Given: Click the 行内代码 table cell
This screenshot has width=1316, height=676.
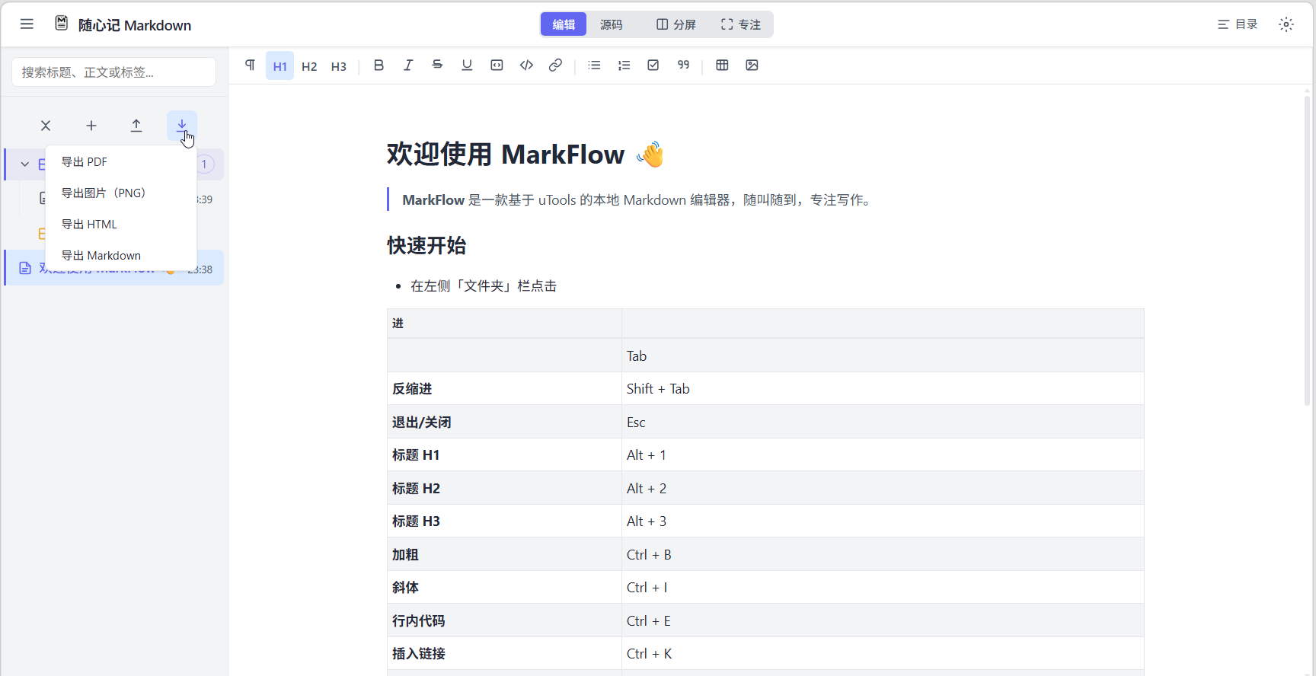Looking at the screenshot, I should coord(504,621).
